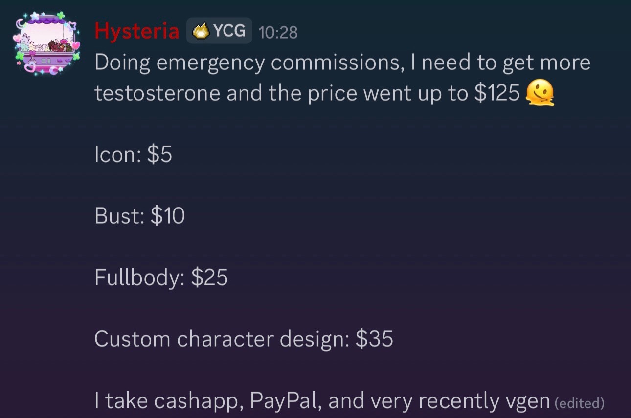Click the "Doing emergency commissions" text

point(249,63)
